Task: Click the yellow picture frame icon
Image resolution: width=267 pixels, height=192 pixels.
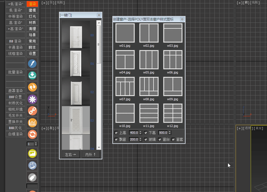Action: (x=32, y=154)
